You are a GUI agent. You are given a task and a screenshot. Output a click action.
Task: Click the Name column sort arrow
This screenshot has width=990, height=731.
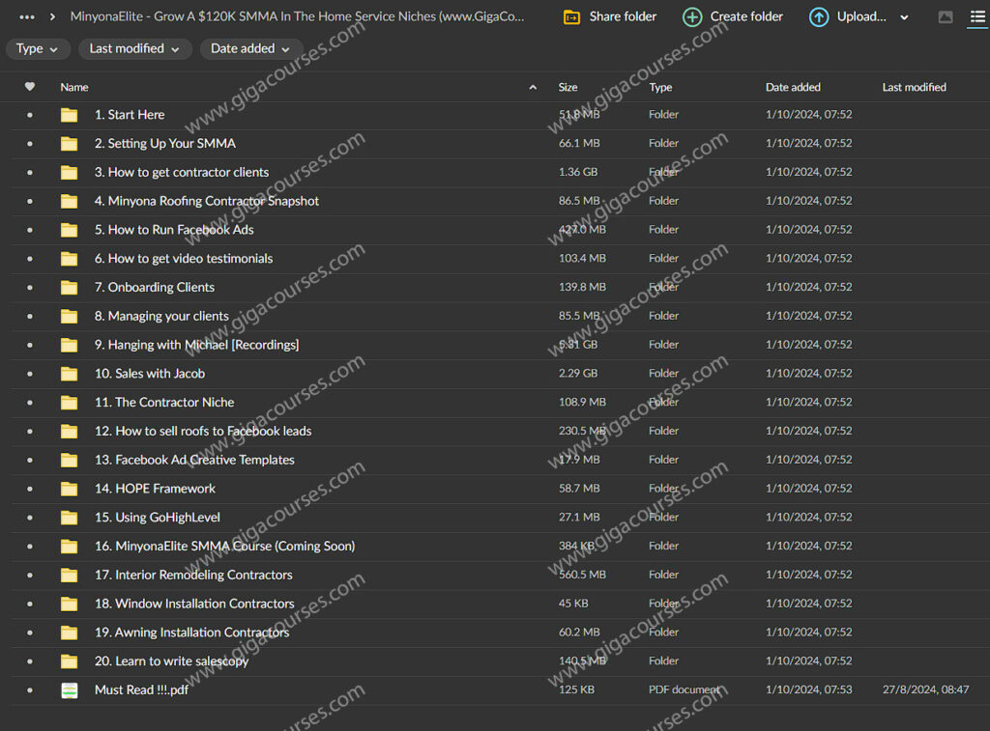point(533,88)
